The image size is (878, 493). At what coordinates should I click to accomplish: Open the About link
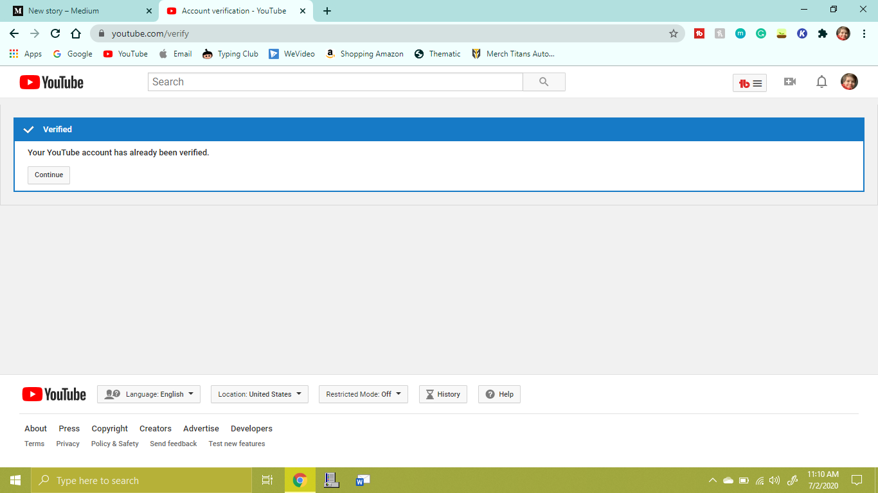click(x=35, y=428)
